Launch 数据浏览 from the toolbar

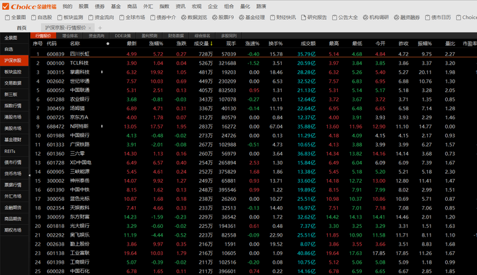click(194, 18)
